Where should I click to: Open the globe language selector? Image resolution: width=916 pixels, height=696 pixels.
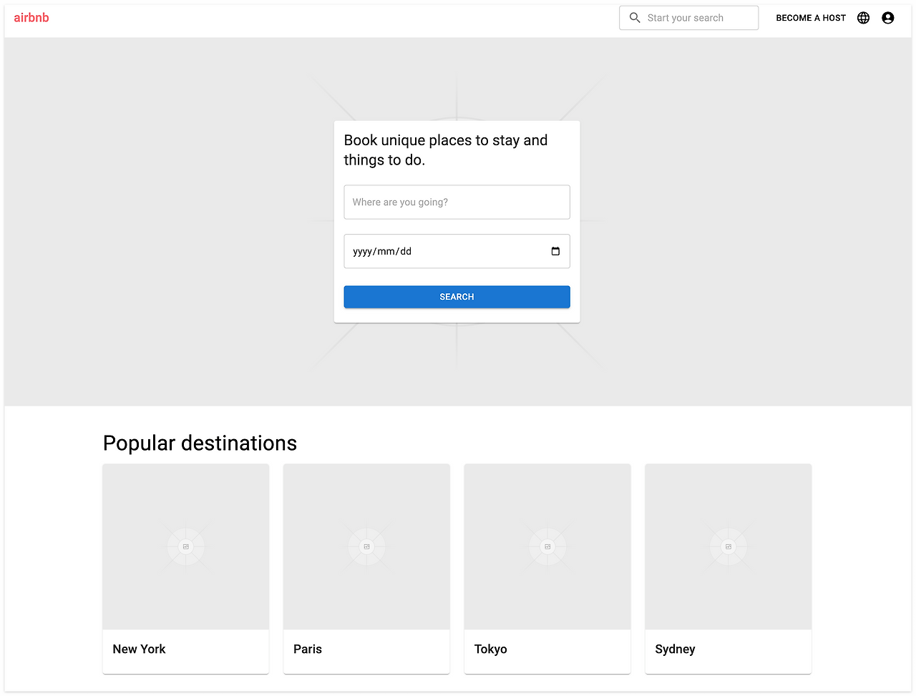pyautogui.click(x=864, y=18)
